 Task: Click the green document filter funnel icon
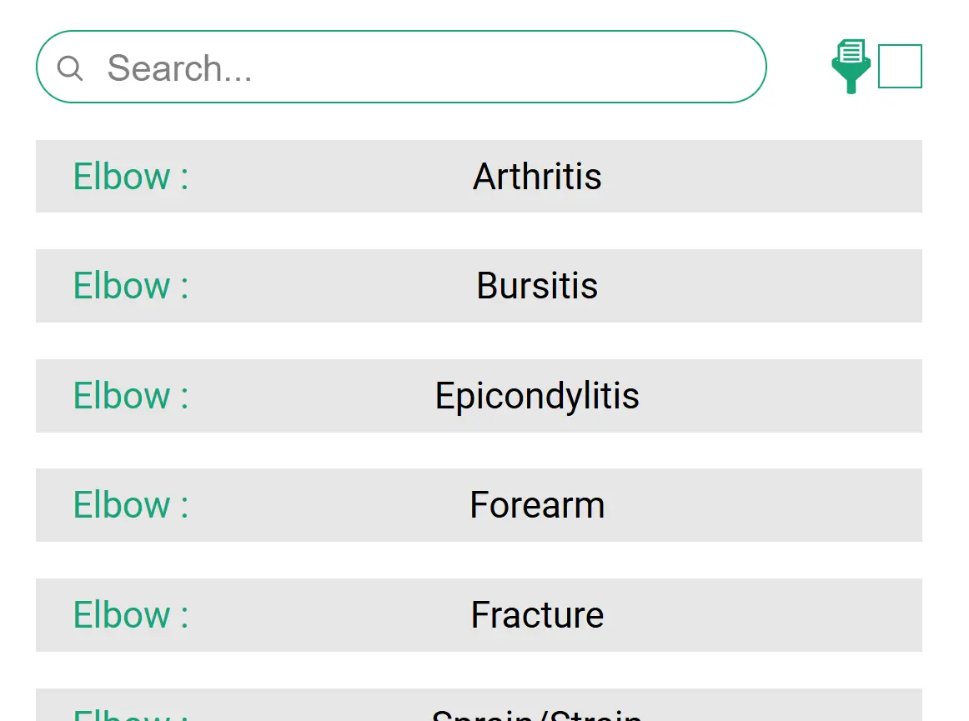point(851,66)
